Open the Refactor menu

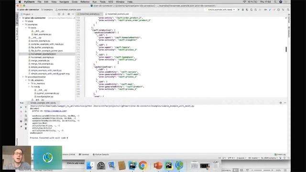coord(85,2)
